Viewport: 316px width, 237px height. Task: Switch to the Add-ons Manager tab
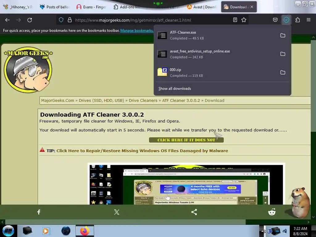127,7
